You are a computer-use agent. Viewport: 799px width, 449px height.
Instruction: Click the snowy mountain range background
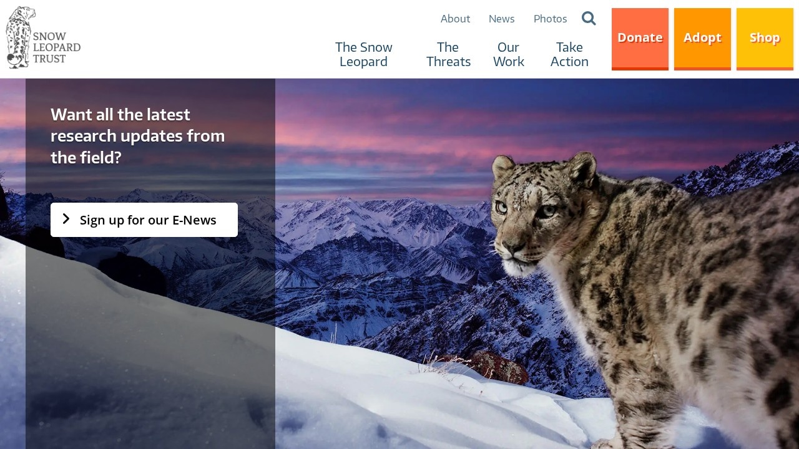point(381,249)
